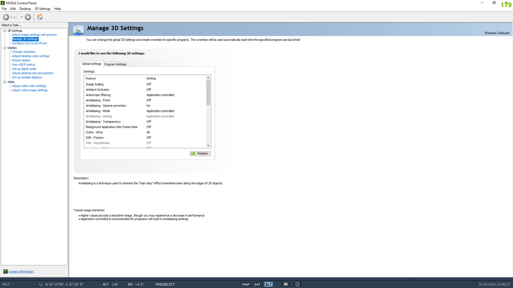Collapse the Display tree node
Screen dimensions: 513x288
coord(5,48)
